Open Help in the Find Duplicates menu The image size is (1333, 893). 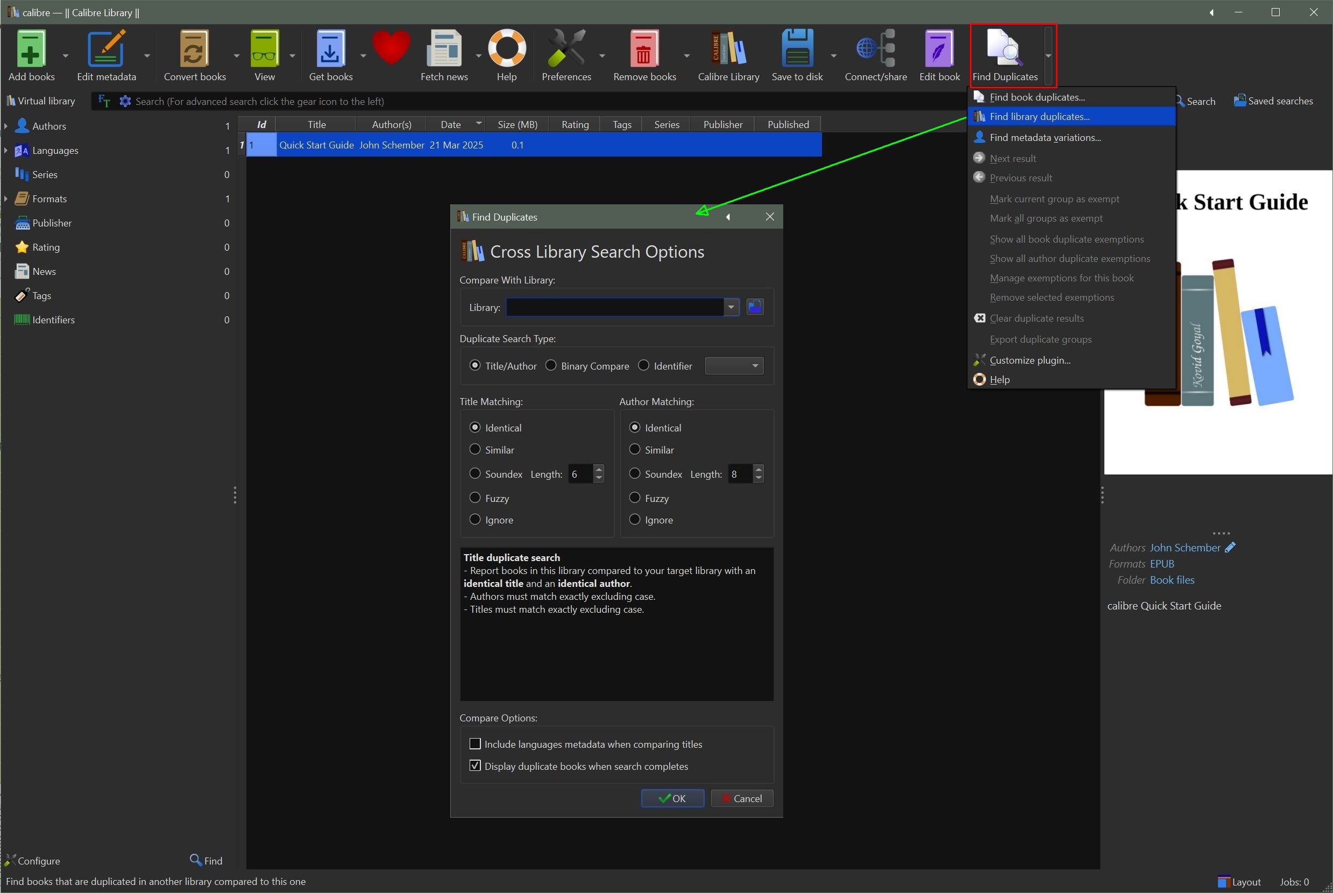pyautogui.click(x=1071, y=379)
